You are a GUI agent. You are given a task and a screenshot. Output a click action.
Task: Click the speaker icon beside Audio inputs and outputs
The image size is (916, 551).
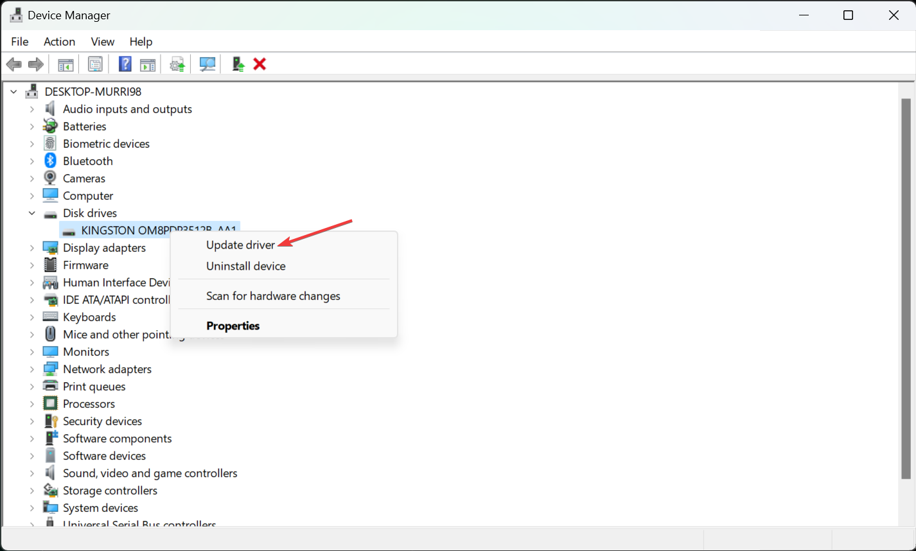(x=50, y=109)
